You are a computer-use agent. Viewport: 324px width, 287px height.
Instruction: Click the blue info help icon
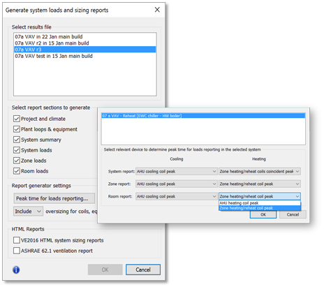tap(16, 270)
